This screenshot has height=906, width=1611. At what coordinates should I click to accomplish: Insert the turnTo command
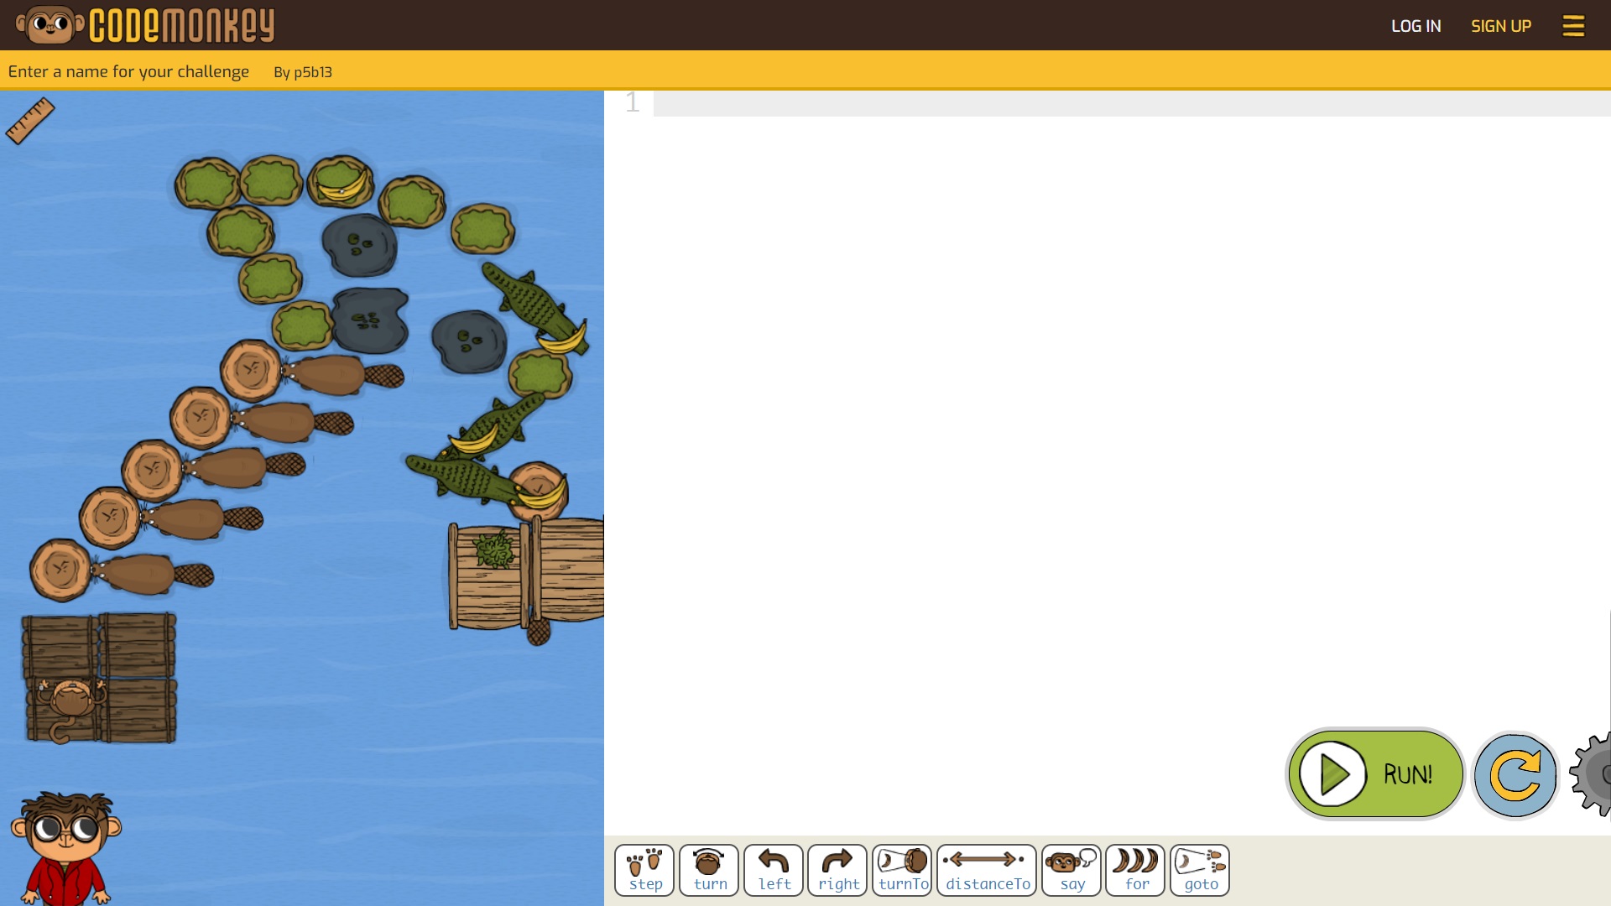(902, 870)
